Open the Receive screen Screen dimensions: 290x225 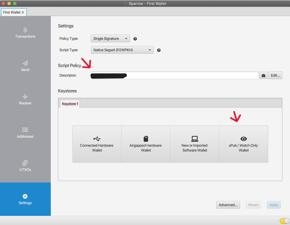click(x=25, y=100)
